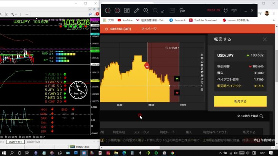Image resolution: width=278 pixels, height=156 pixels.
Task: Select the pencil annotation tool
Action: coord(136,10)
